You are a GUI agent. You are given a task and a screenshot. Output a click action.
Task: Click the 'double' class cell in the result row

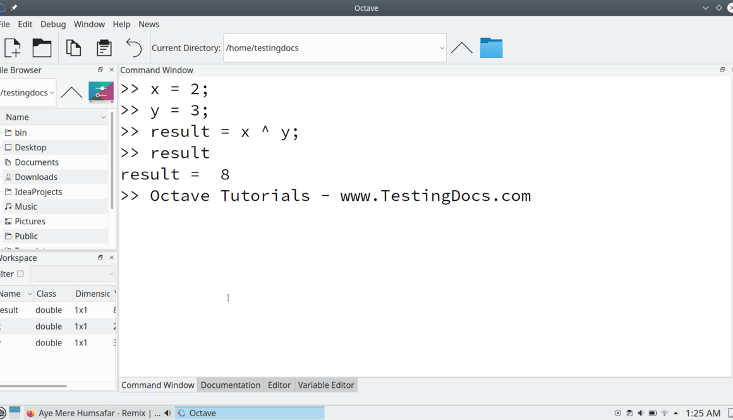[x=49, y=310]
